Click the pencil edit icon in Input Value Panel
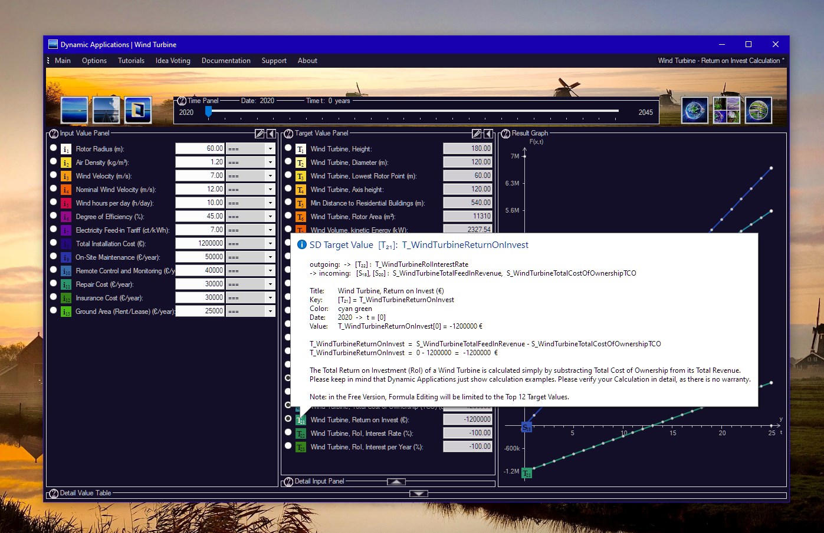Viewport: 824px width, 533px height. pos(260,134)
